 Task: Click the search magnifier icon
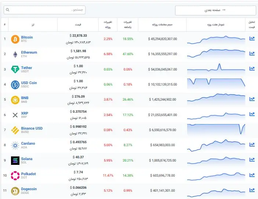click(8, 10)
